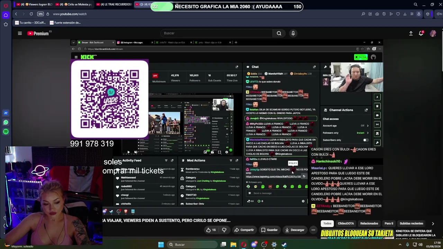Viewport: 443px width, 249px height.
Task: Open File Explorer from the taskbar
Action: [233, 245]
